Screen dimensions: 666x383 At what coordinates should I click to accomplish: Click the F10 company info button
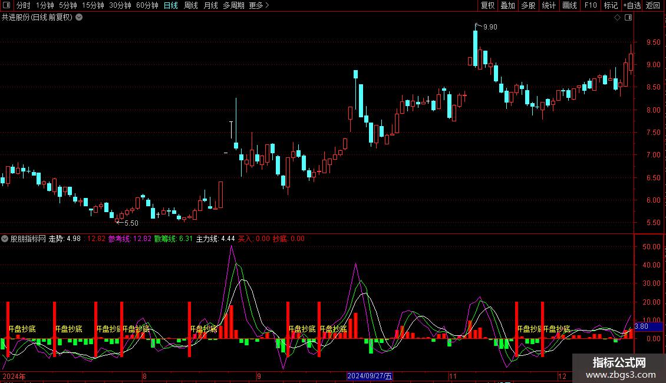tap(591, 5)
